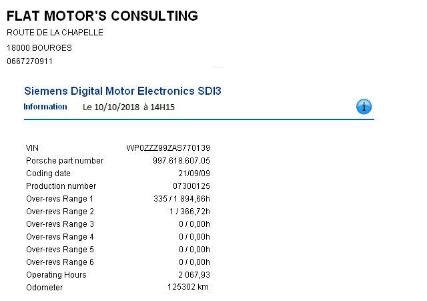Click the FLAT MOTOR'S CONSULTING title

pyautogui.click(x=102, y=16)
